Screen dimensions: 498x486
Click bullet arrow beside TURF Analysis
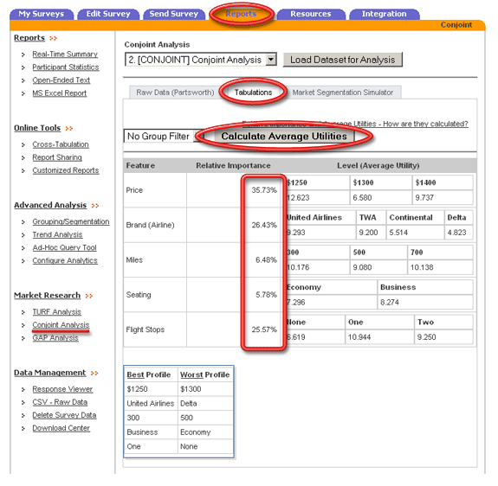23,312
